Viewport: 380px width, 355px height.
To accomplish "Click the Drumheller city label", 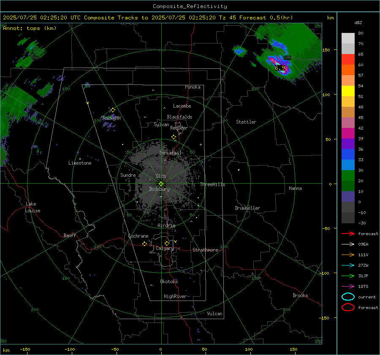I will [x=247, y=208].
